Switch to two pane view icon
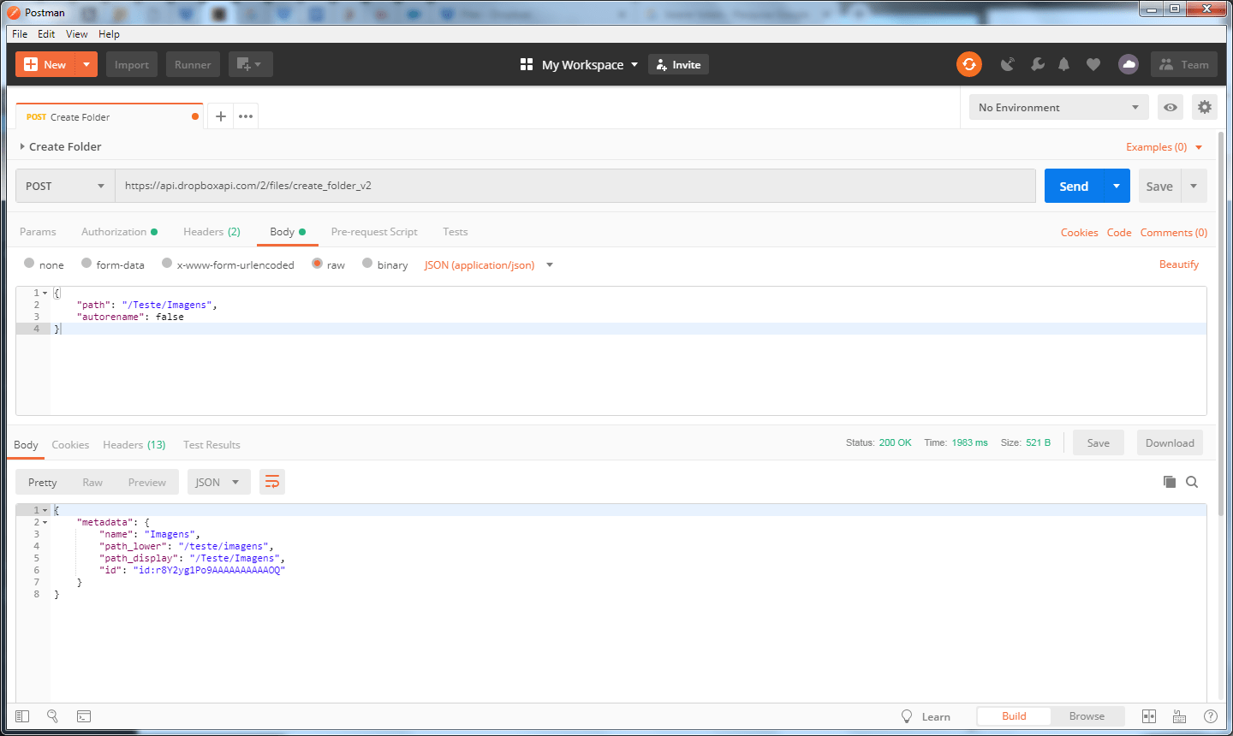1233x736 pixels. pos(1149,715)
